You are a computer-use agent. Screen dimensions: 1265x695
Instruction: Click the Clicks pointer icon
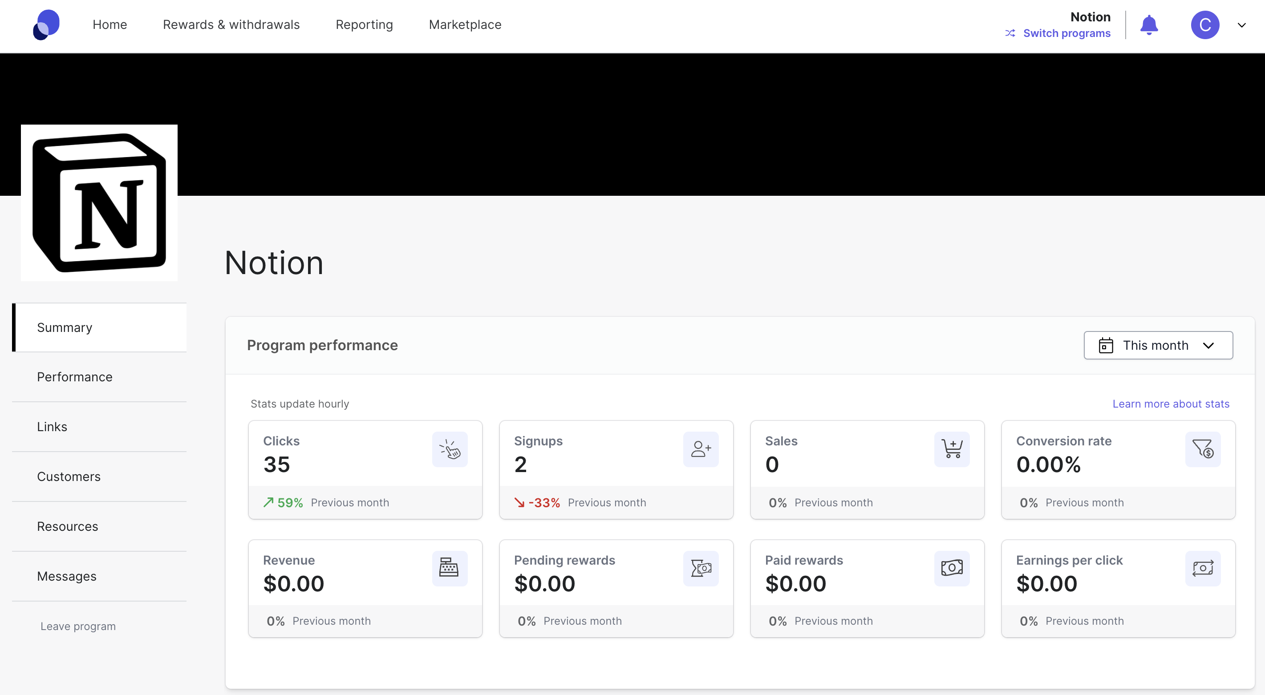450,449
